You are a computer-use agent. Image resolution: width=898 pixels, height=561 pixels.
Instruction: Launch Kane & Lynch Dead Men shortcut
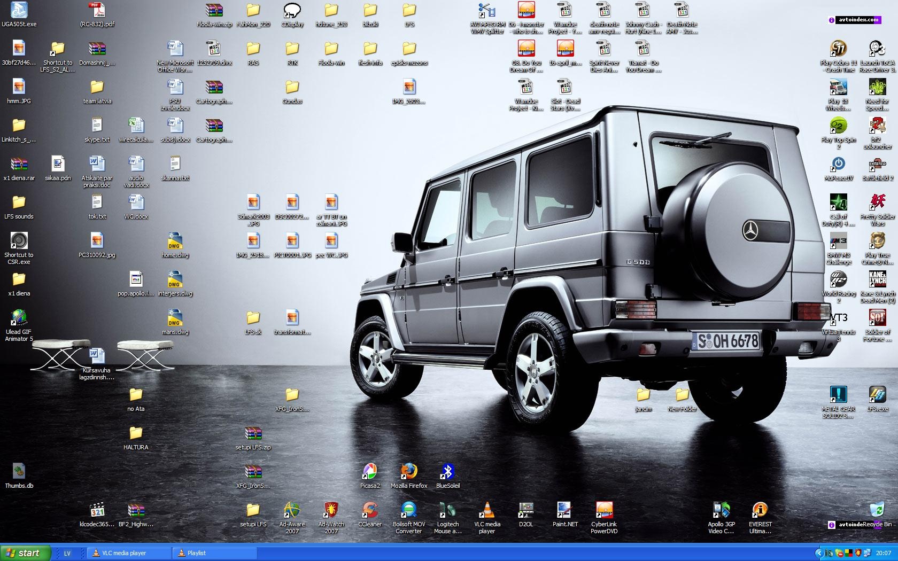[877, 279]
